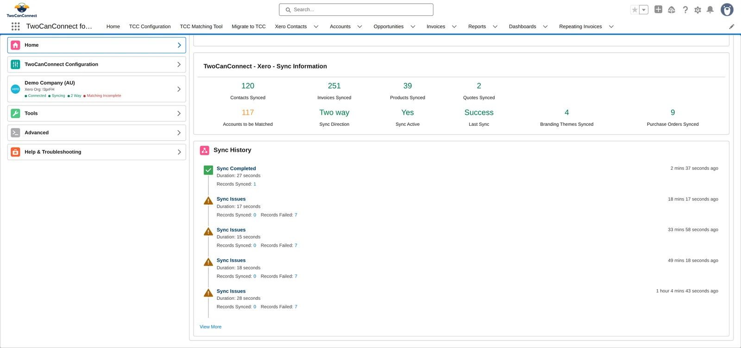
Task: Open the Setup gear icon
Action: click(x=698, y=10)
